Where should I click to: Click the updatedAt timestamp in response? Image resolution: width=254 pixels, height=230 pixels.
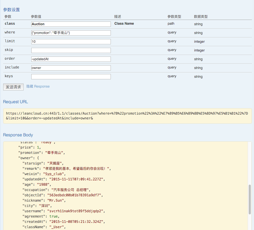[76, 179]
